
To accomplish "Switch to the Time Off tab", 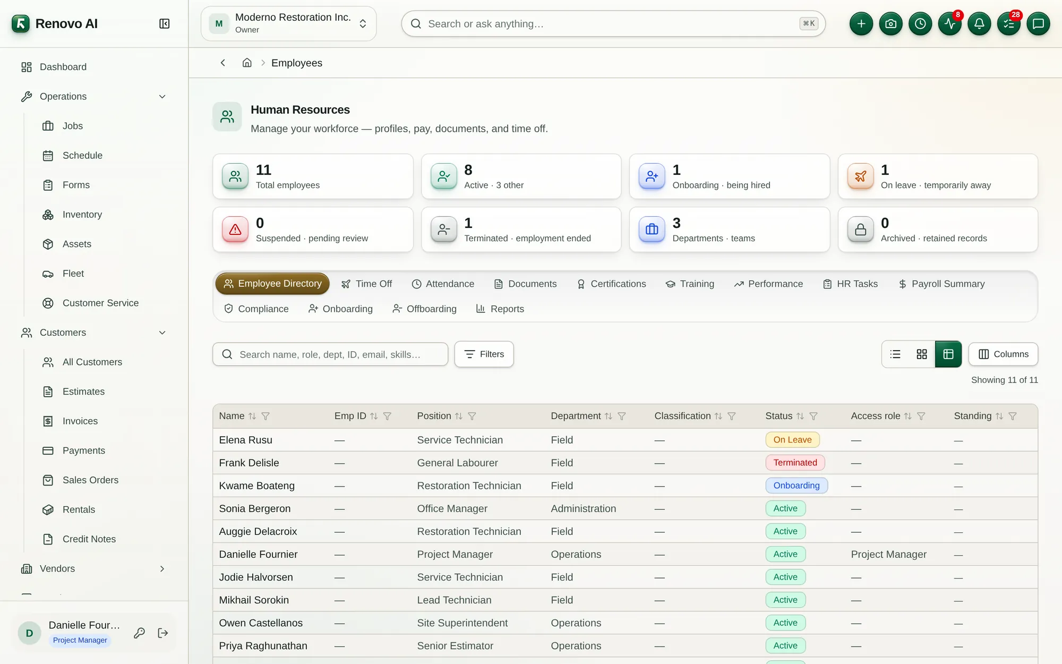I will [366, 284].
